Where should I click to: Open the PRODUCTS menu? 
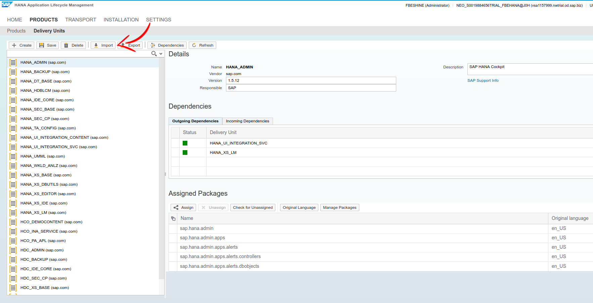pyautogui.click(x=44, y=20)
